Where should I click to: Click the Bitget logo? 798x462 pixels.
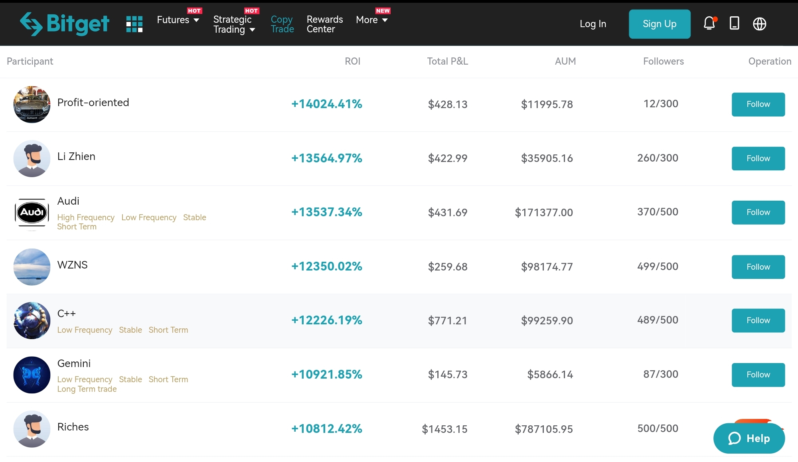65,24
